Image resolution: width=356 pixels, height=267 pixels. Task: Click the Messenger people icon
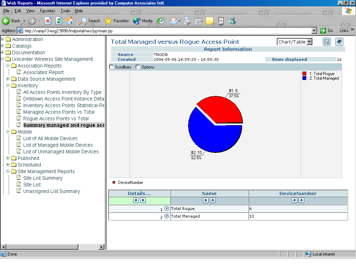pyautogui.click(x=232, y=21)
